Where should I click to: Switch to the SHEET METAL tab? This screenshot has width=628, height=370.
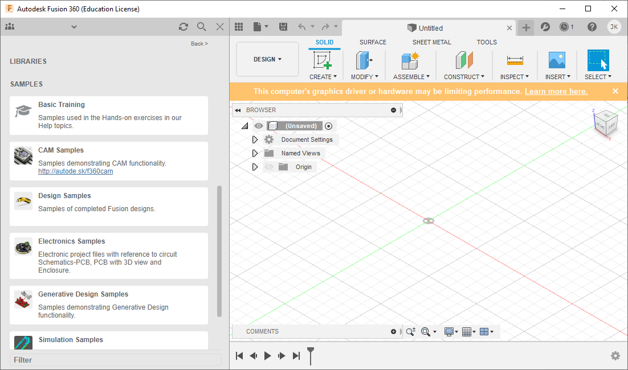tap(432, 42)
